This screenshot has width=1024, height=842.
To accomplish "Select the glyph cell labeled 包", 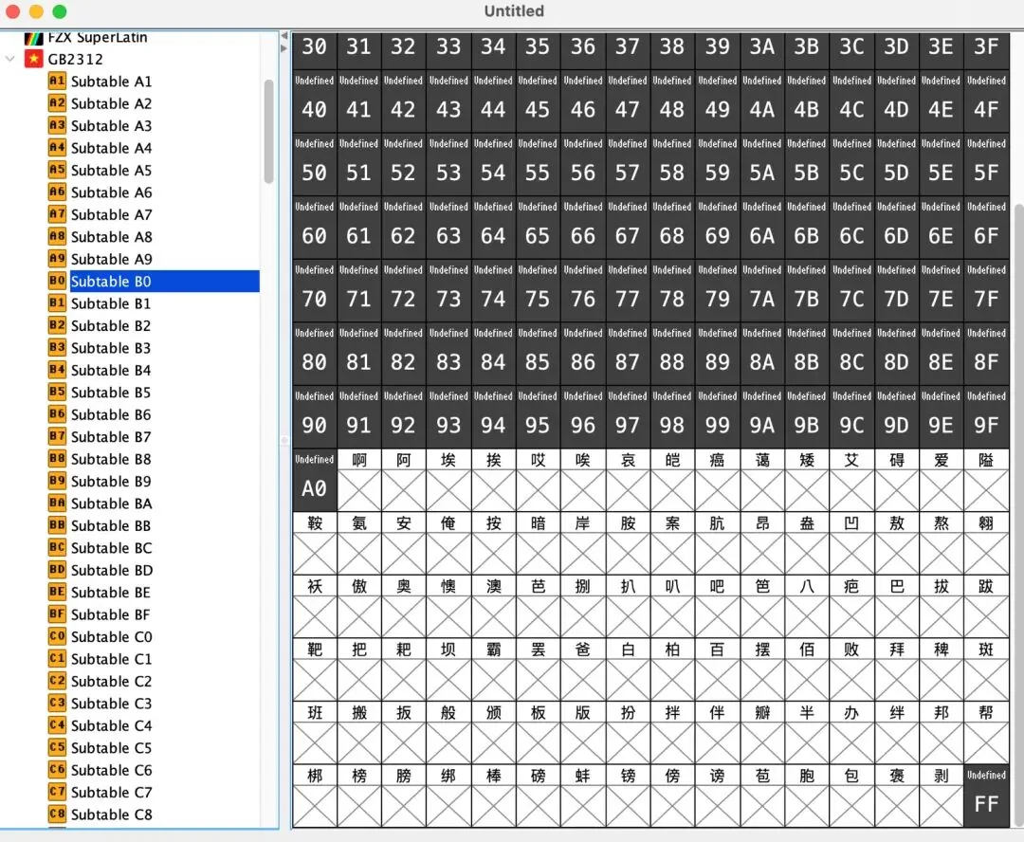I will [x=851, y=796].
